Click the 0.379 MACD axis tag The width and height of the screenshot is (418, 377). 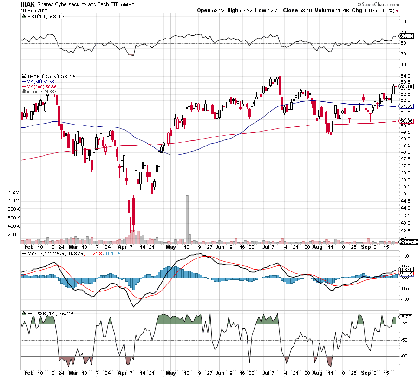(406, 269)
